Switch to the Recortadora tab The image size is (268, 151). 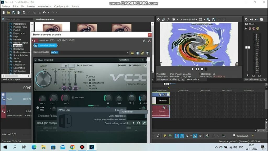pyautogui.click(x=193, y=79)
